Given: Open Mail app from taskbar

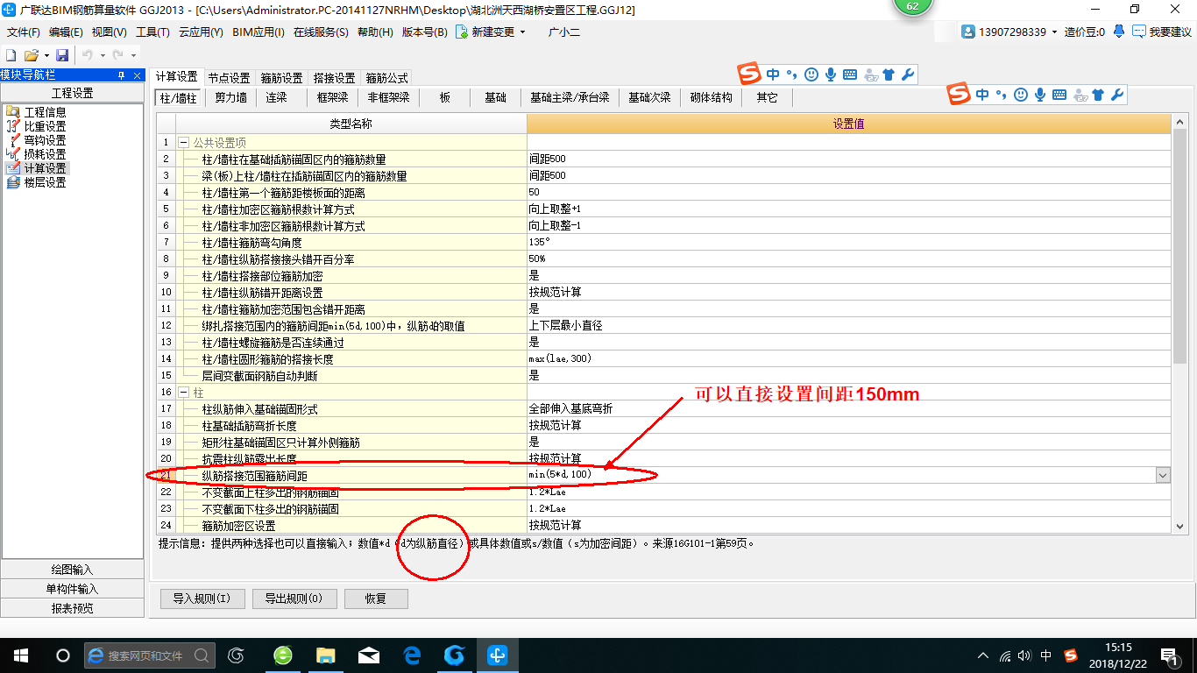Looking at the screenshot, I should (369, 655).
